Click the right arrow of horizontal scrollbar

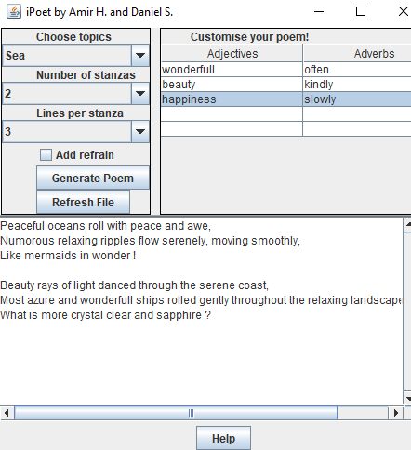click(x=395, y=413)
